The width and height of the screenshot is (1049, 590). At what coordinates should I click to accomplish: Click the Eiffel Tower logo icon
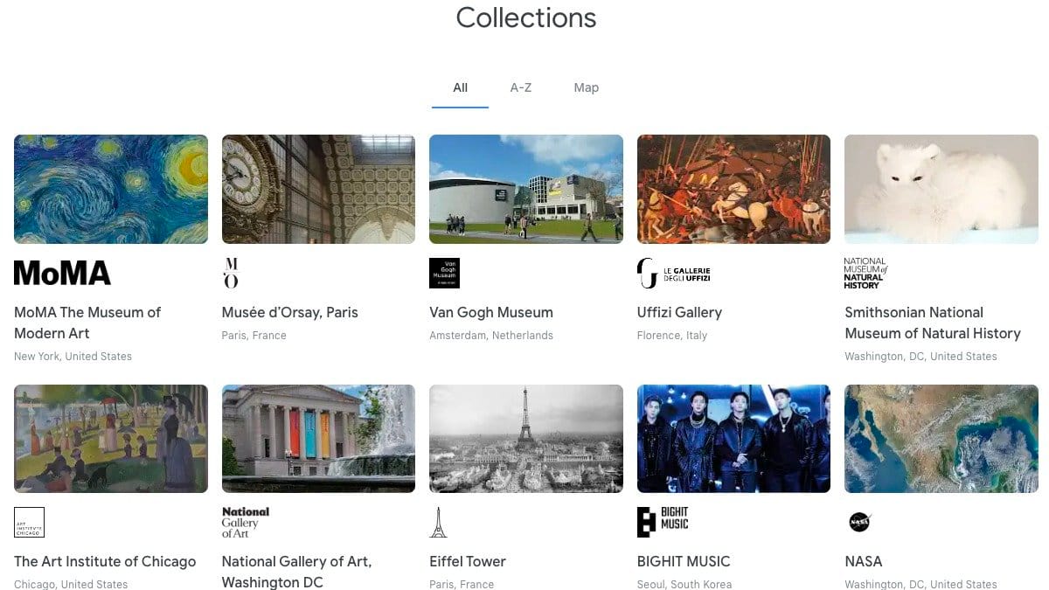(438, 523)
